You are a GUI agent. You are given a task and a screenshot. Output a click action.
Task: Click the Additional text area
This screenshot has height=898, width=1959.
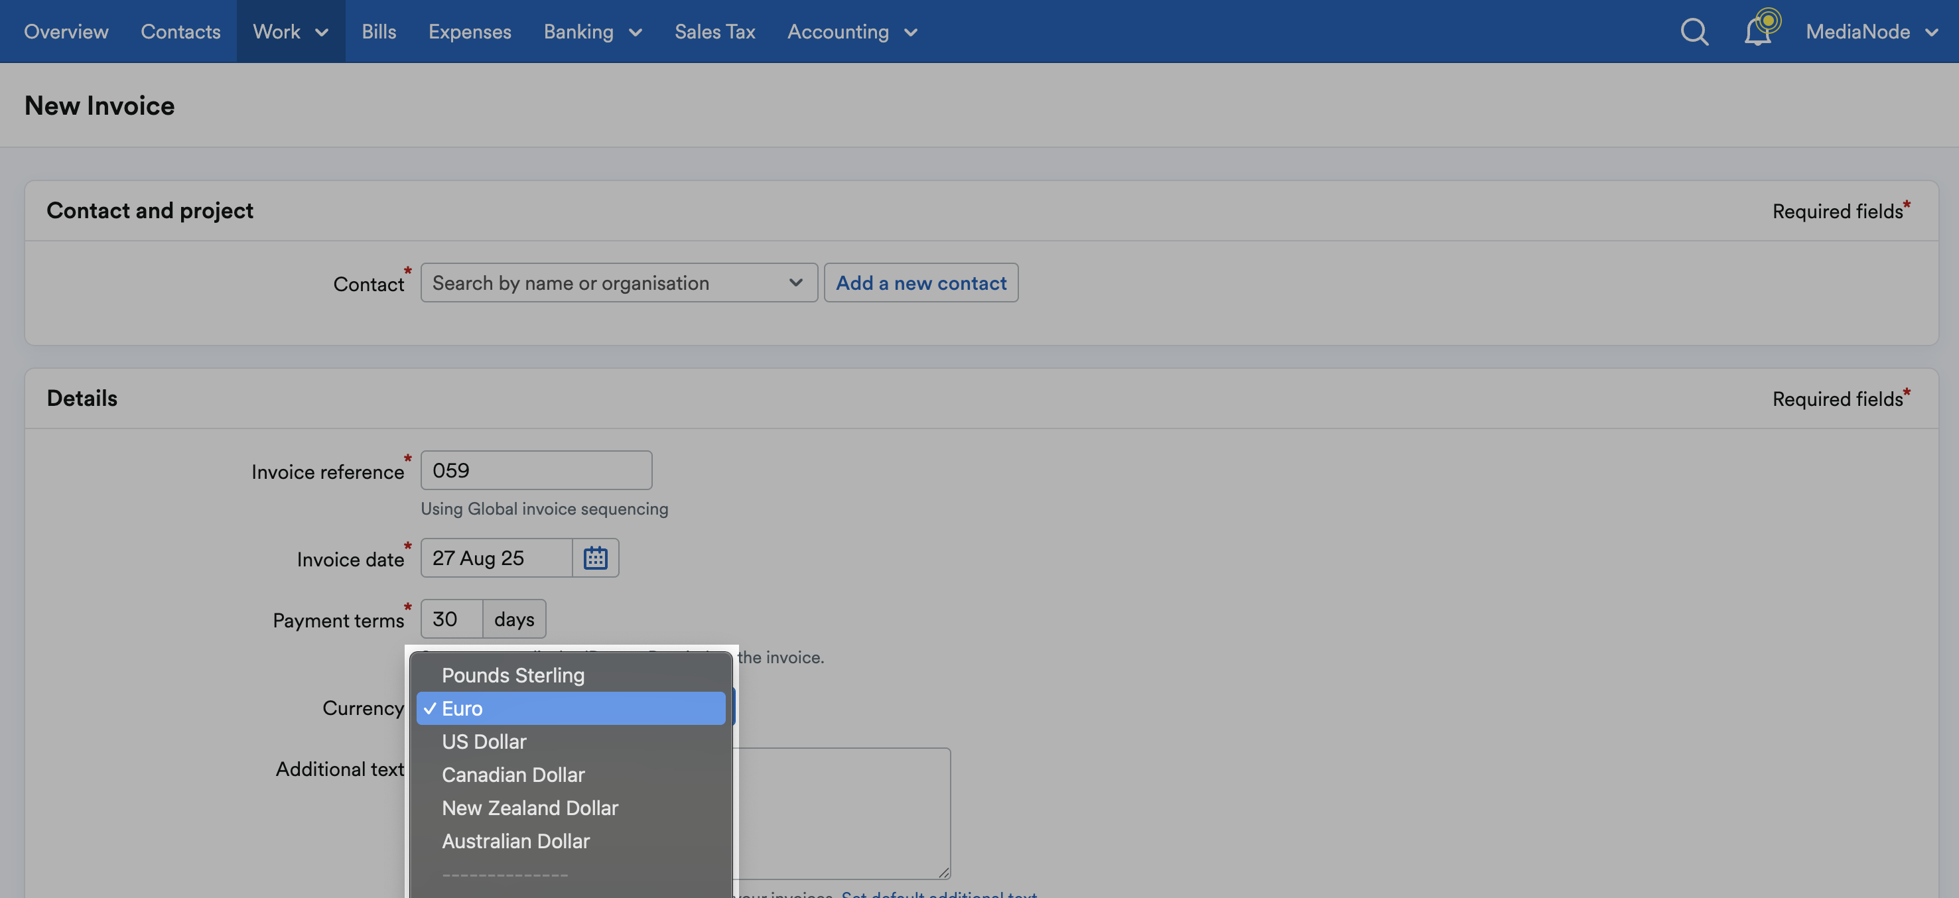842,813
